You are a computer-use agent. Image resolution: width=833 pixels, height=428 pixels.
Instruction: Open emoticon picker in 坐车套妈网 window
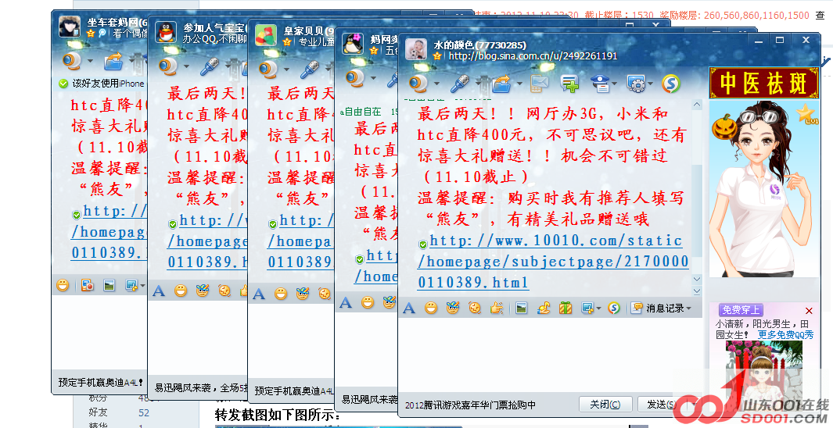63,285
